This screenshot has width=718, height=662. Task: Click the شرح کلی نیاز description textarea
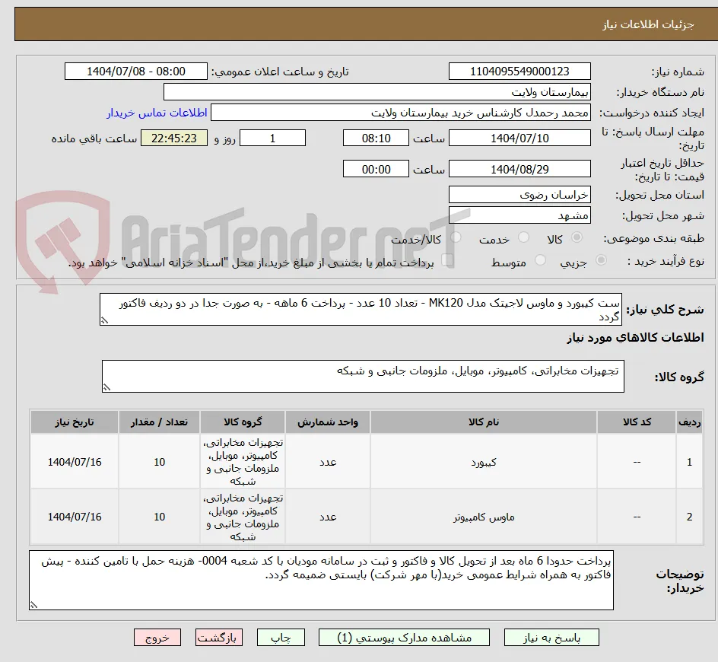click(x=361, y=310)
